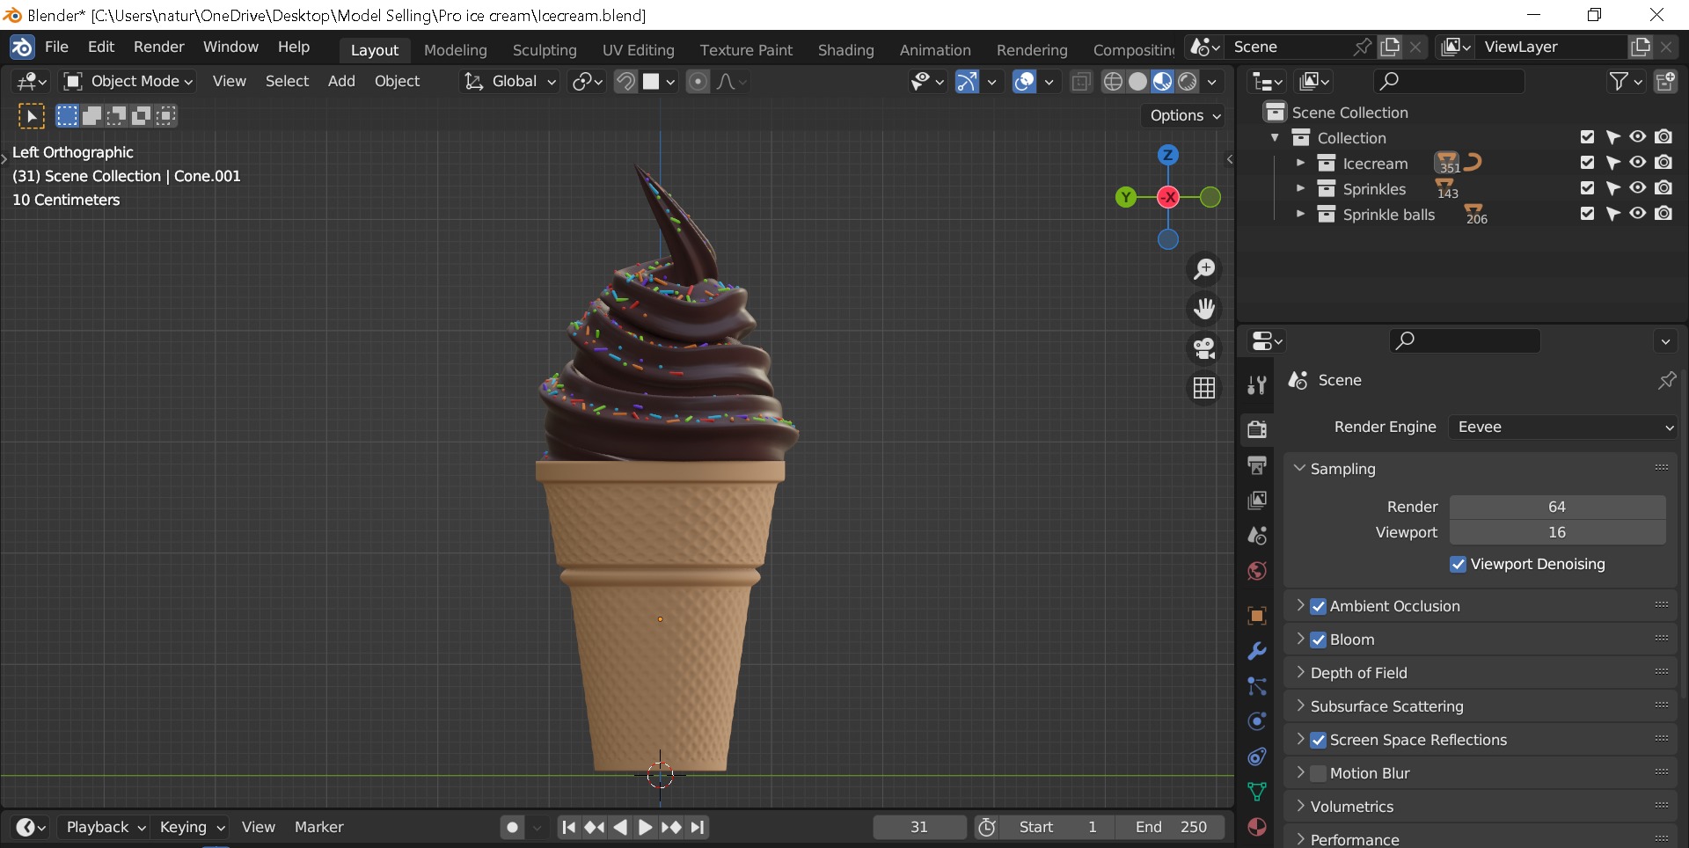Viewport: 1689px width, 848px height.
Task: Click the Select Box tool icon
Action: [x=31, y=116]
